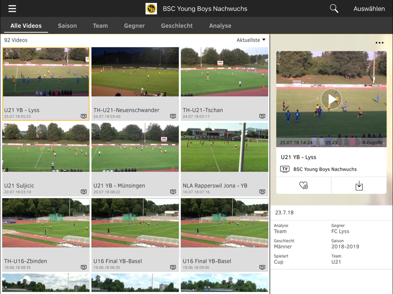This screenshot has height=294, width=393.
Task: Click the BSC Young Boys Nachwuchs channel label
Action: (x=325, y=169)
